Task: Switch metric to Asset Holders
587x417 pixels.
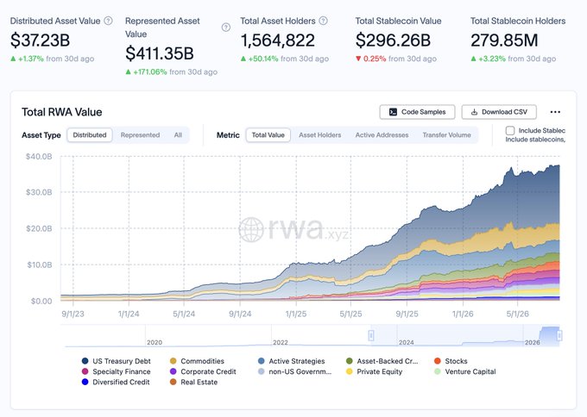Action: point(319,135)
